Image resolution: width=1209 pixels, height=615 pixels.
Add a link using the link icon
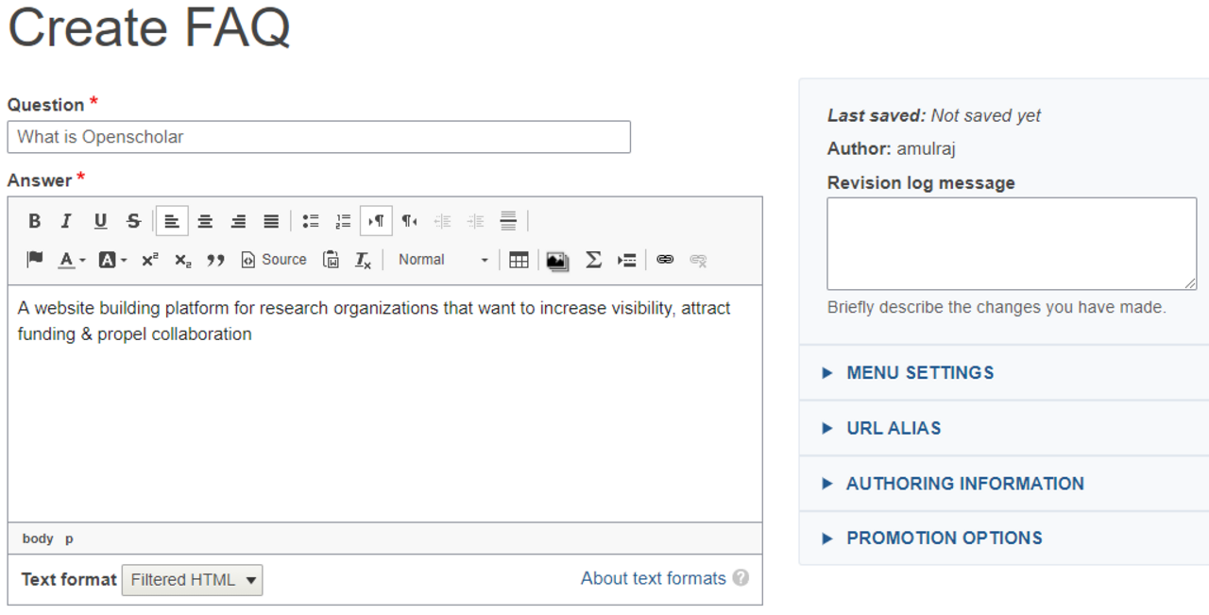click(665, 260)
